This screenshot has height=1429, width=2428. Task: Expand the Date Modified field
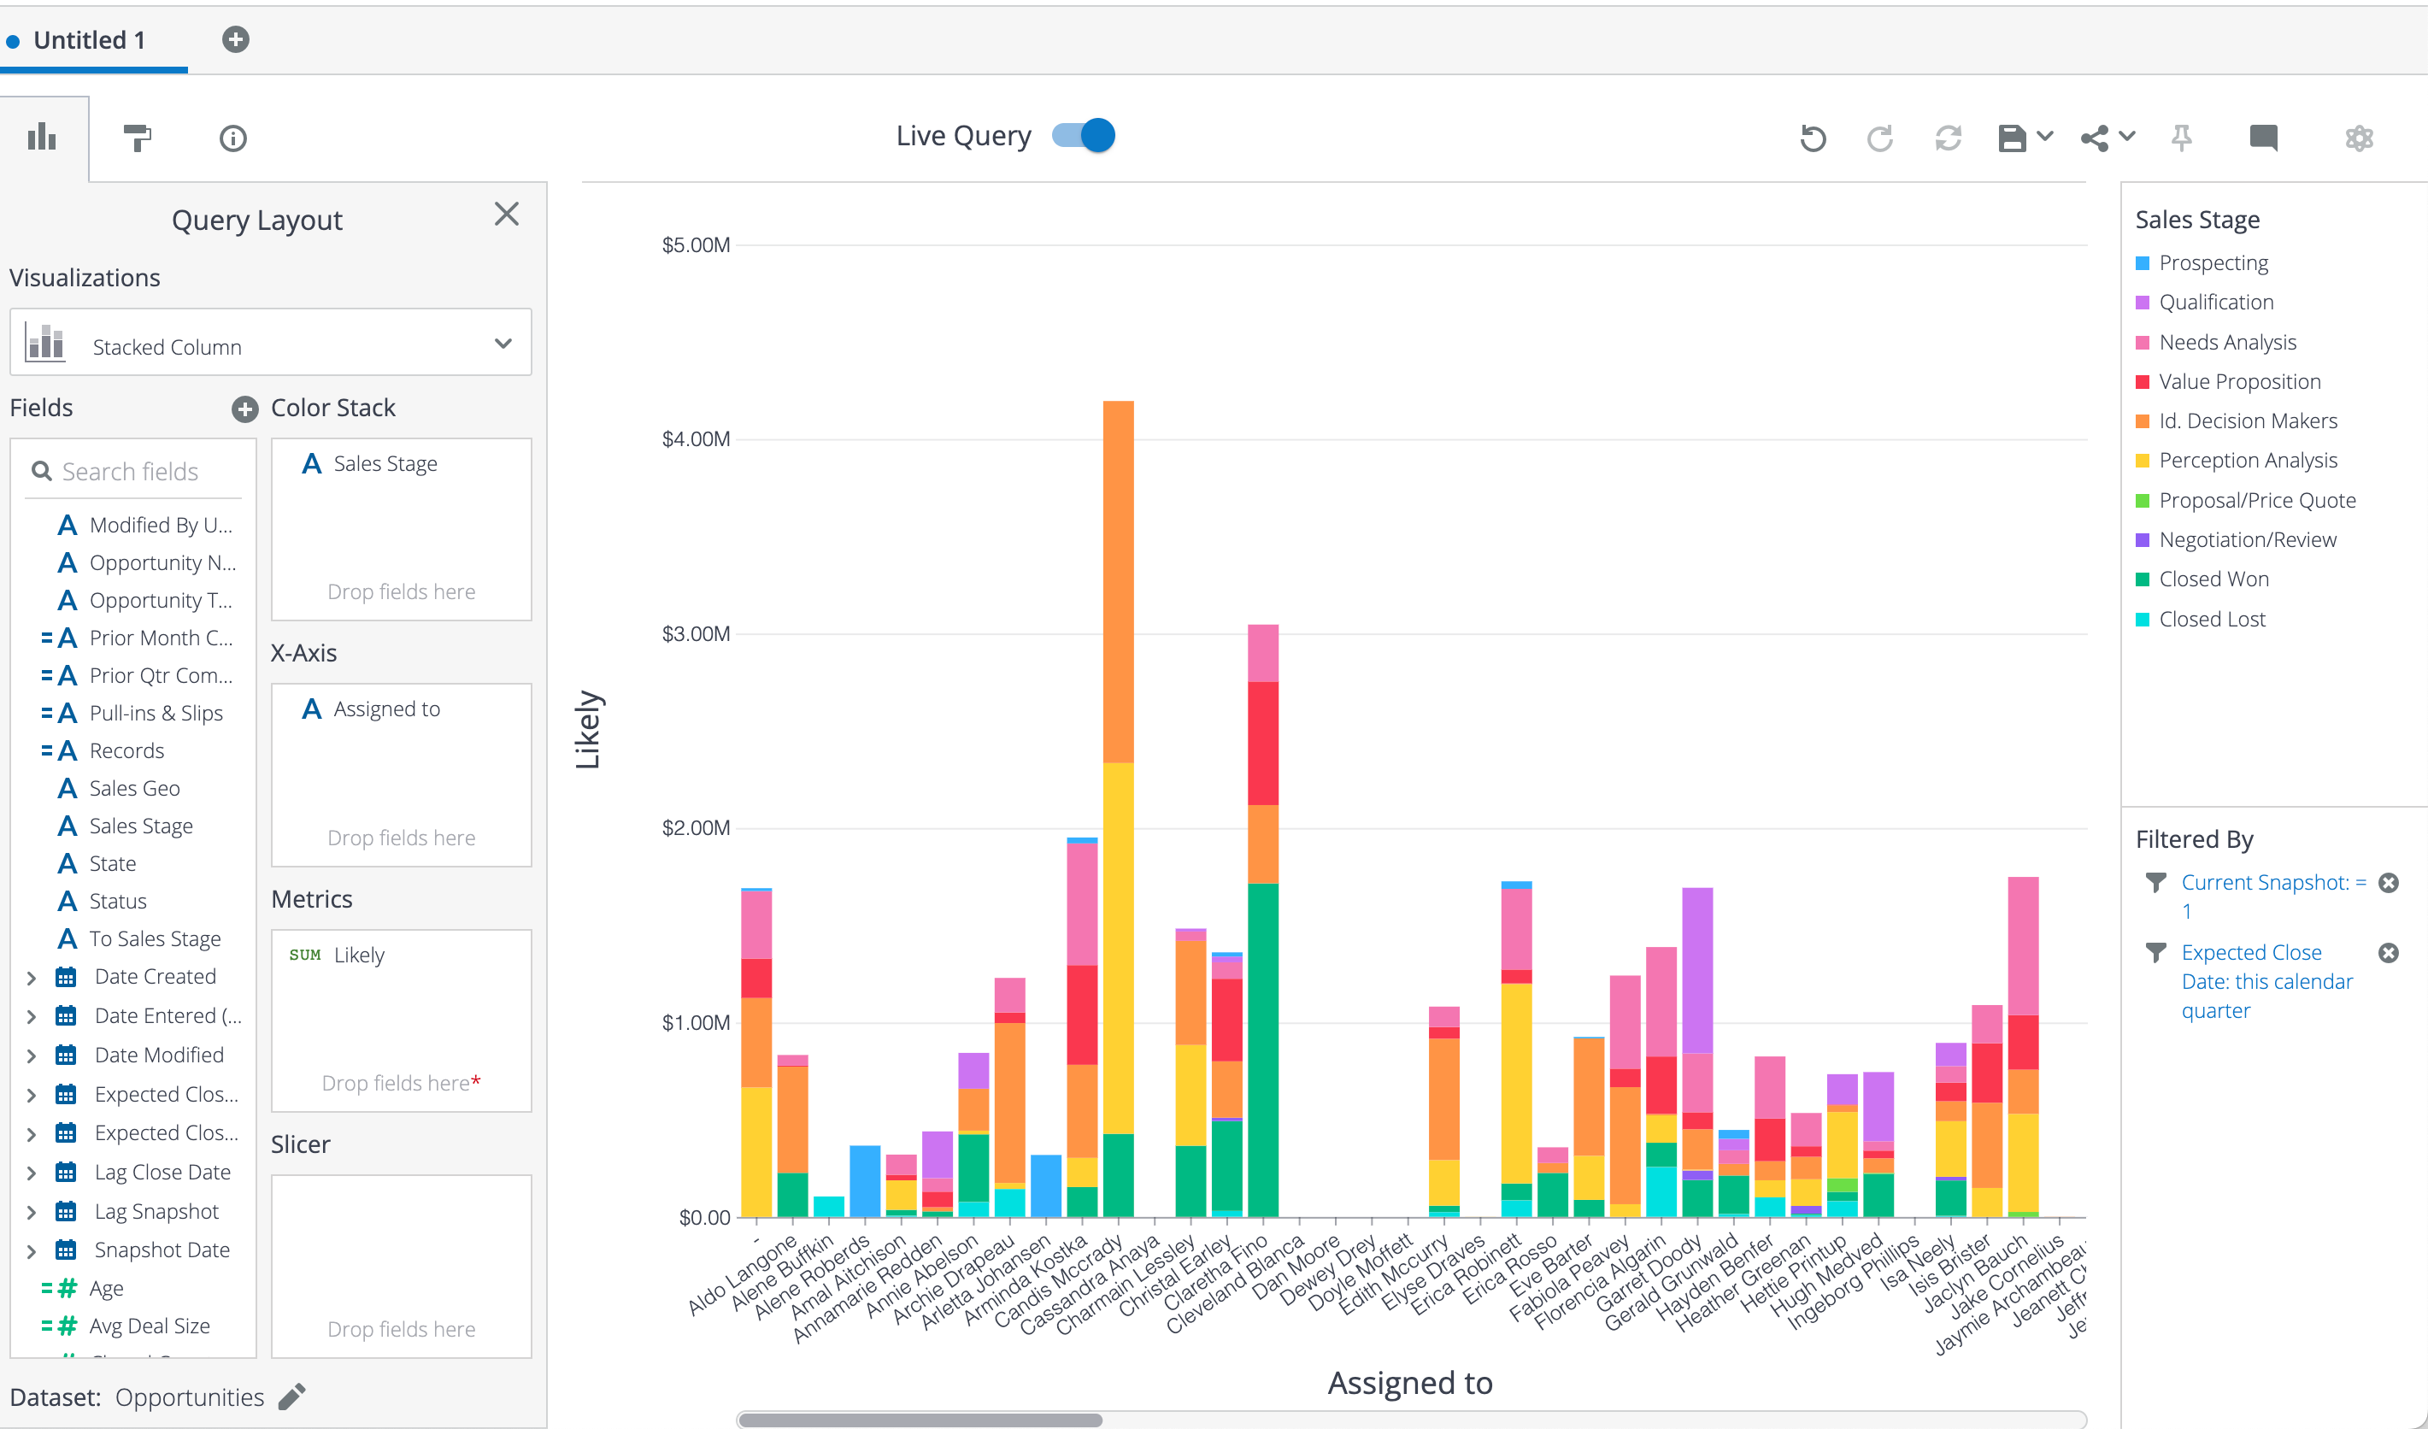coord(32,1056)
